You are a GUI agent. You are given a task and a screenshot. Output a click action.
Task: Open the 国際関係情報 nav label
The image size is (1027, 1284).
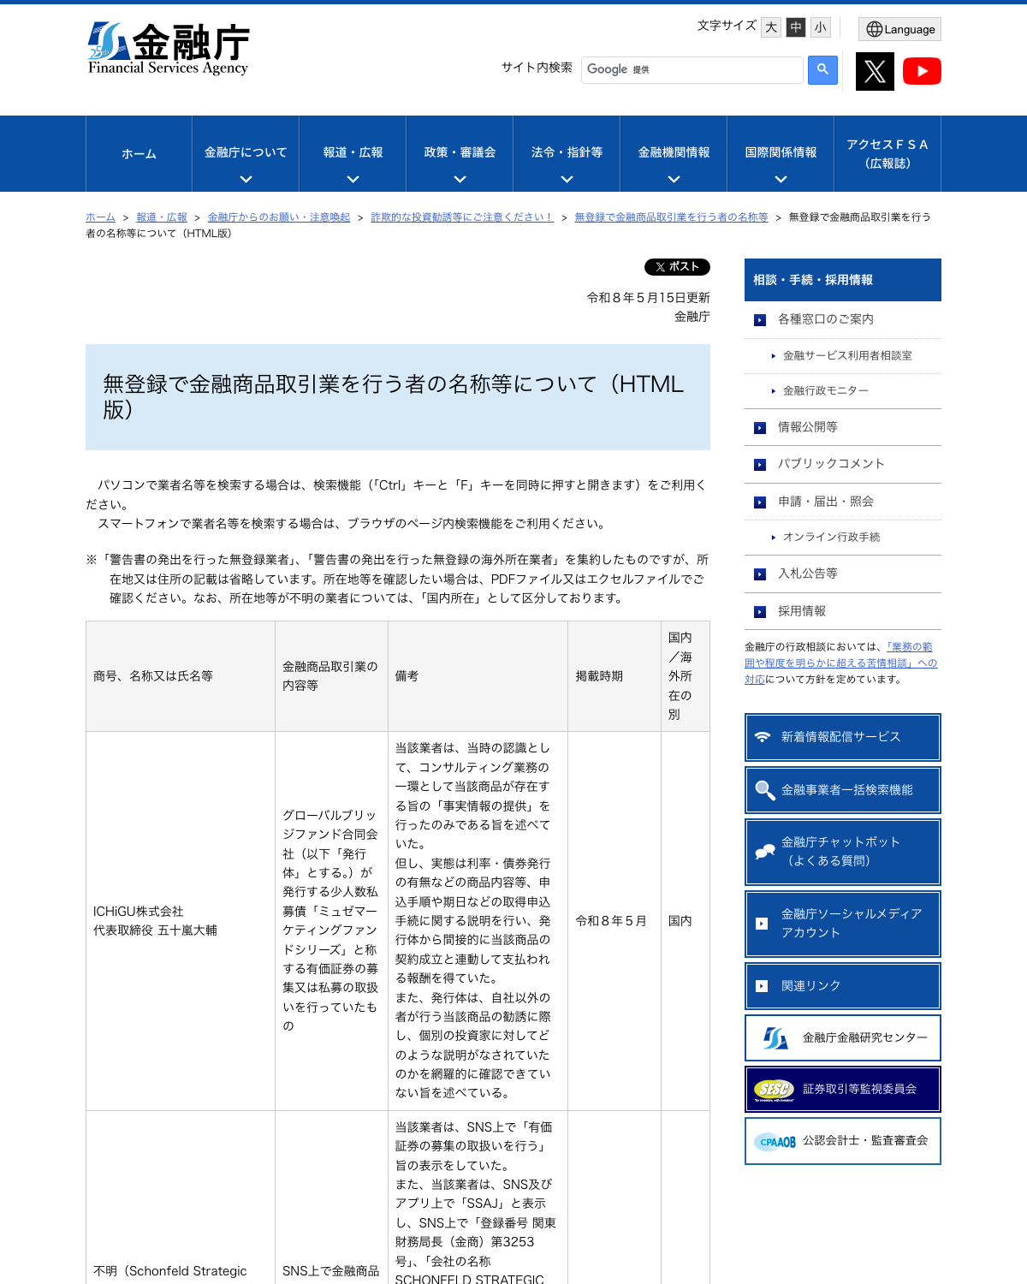pos(781,152)
